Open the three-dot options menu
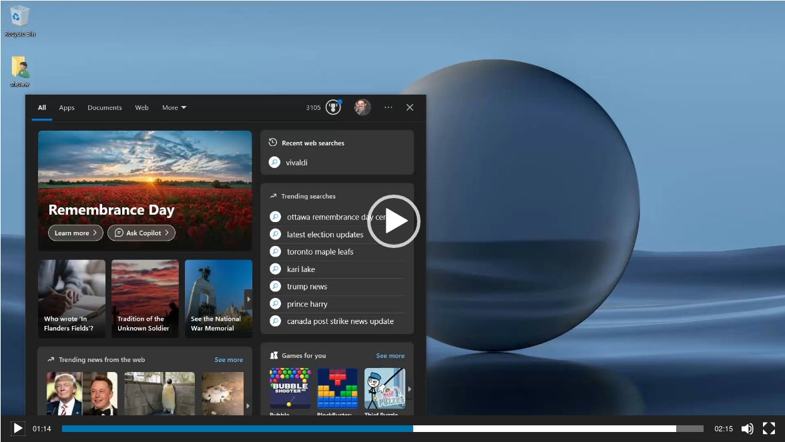Screen dimensions: 785x442 coord(388,107)
